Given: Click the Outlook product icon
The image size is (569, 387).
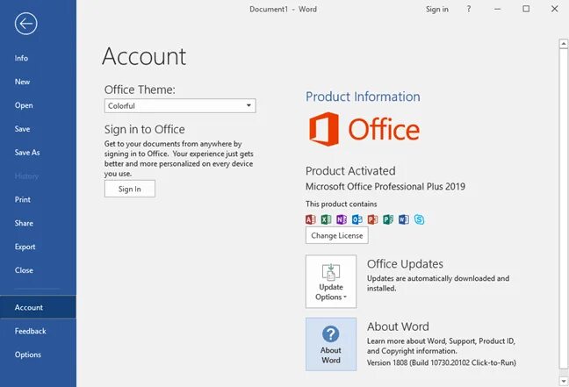Looking at the screenshot, I should [x=357, y=219].
